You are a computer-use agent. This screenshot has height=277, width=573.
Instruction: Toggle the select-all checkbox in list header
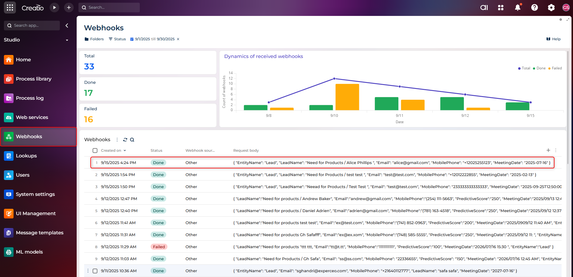95,151
